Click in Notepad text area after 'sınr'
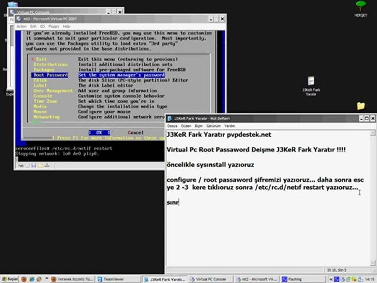 coord(179,202)
